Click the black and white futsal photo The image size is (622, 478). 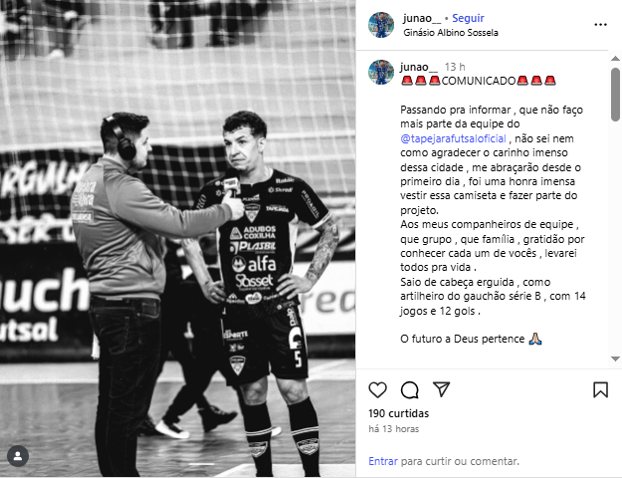tap(178, 238)
